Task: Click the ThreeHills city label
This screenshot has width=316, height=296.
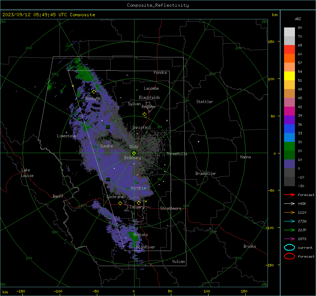Action: click(x=177, y=154)
